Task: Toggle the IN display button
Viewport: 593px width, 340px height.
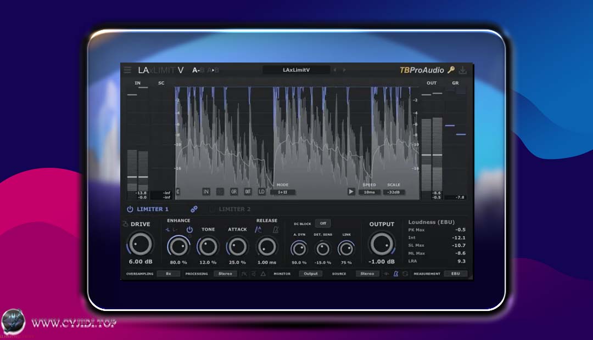Action: coord(206,192)
